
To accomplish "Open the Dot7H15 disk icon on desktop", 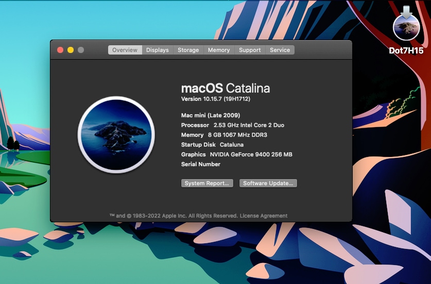I will pos(406,24).
